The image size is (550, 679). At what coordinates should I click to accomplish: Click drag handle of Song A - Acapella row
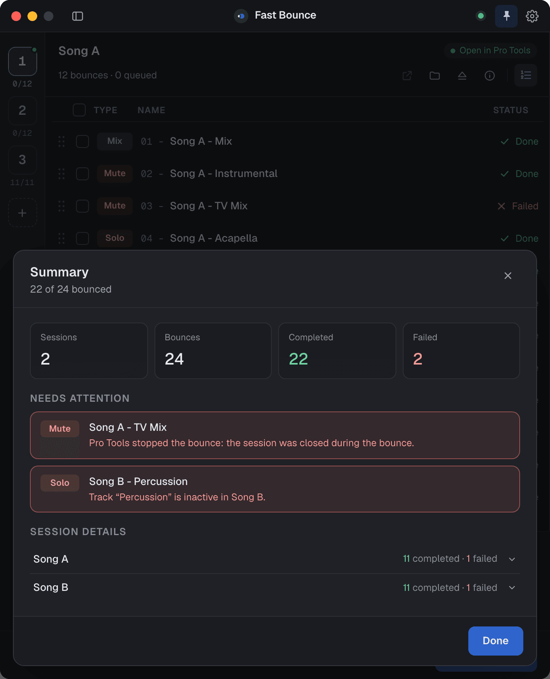coord(61,238)
